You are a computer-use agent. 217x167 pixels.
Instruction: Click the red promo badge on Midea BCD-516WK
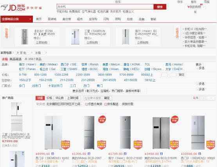(174, 120)
